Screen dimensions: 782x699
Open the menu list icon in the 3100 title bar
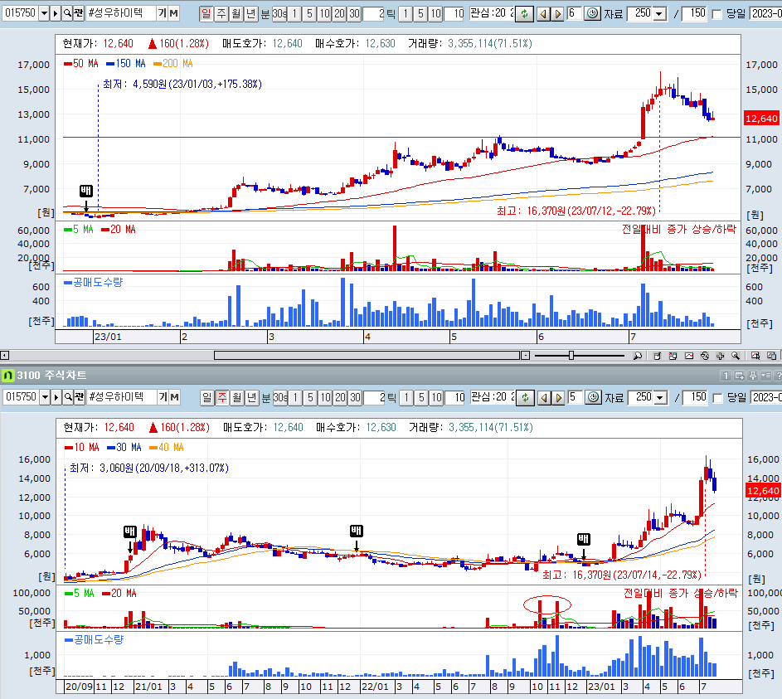tap(766, 376)
